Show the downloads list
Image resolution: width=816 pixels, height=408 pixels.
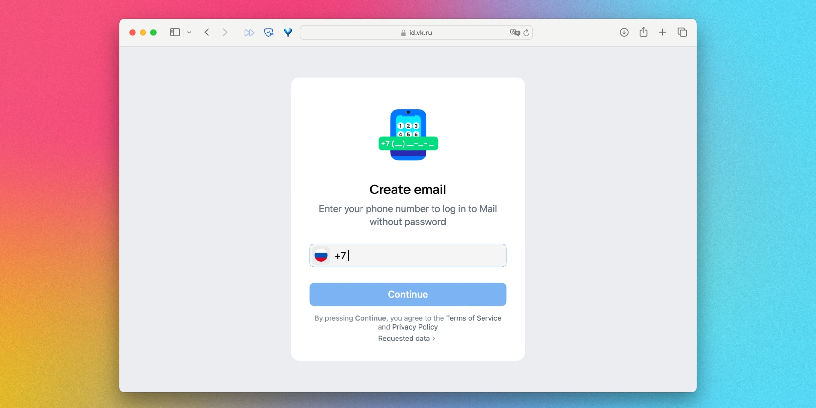click(624, 33)
